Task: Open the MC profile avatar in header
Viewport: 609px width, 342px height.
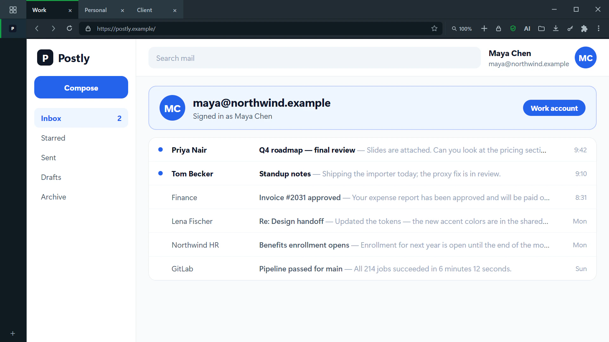Action: (x=586, y=58)
